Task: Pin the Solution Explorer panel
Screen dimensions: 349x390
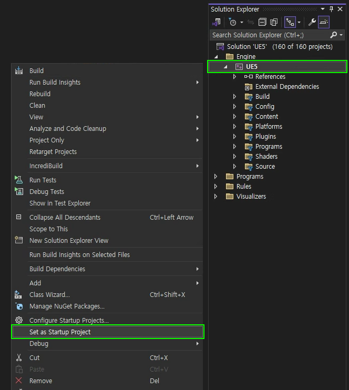Action: (331, 9)
